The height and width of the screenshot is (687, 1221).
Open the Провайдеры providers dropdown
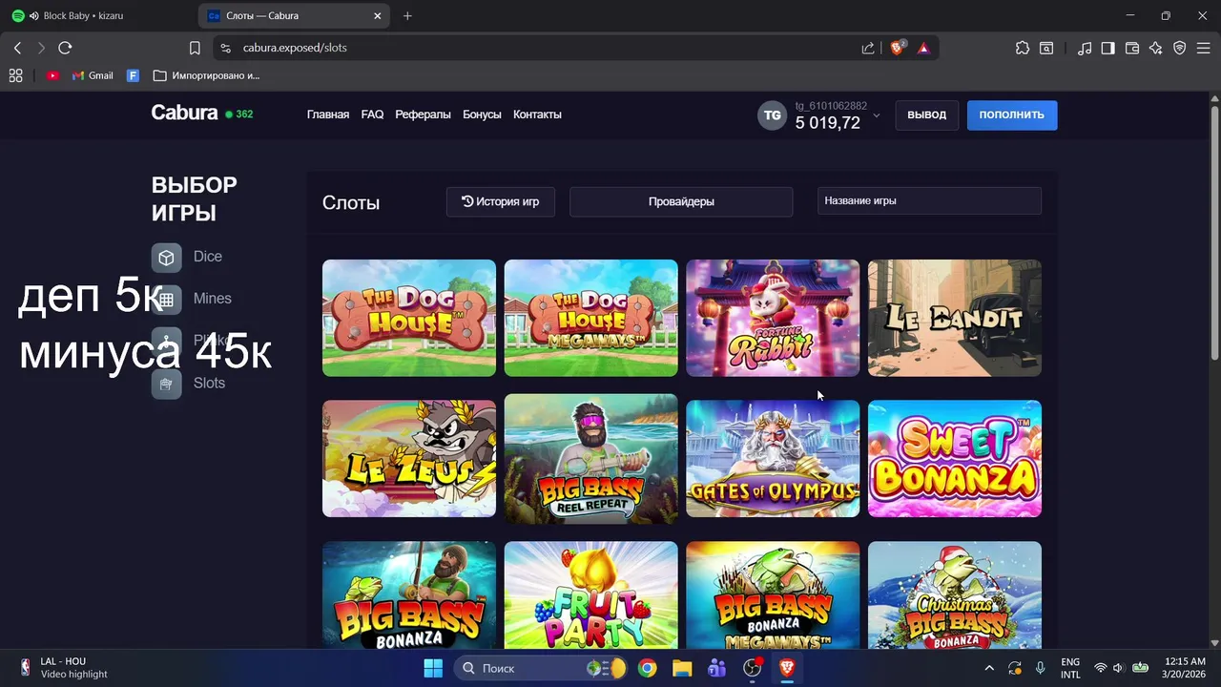[681, 201]
